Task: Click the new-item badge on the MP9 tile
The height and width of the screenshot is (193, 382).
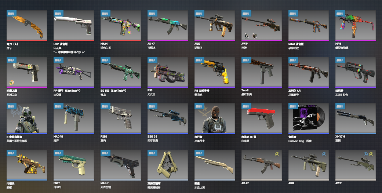Action: (x=340, y=14)
